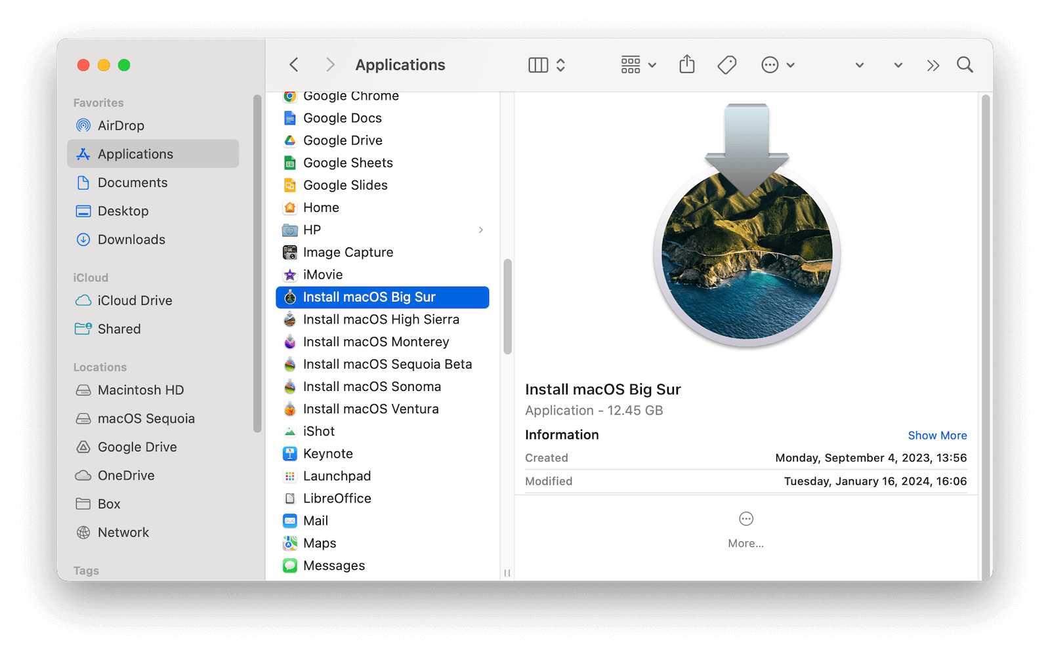Screen dimensions: 1050x656
Task: Select the Install macOS Big Sur row
Action: point(383,297)
